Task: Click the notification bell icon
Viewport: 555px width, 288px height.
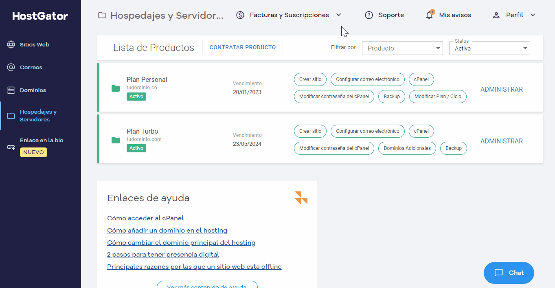Action: point(429,15)
